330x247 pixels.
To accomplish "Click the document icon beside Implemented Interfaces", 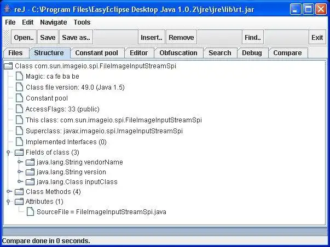I will click(x=19, y=142).
